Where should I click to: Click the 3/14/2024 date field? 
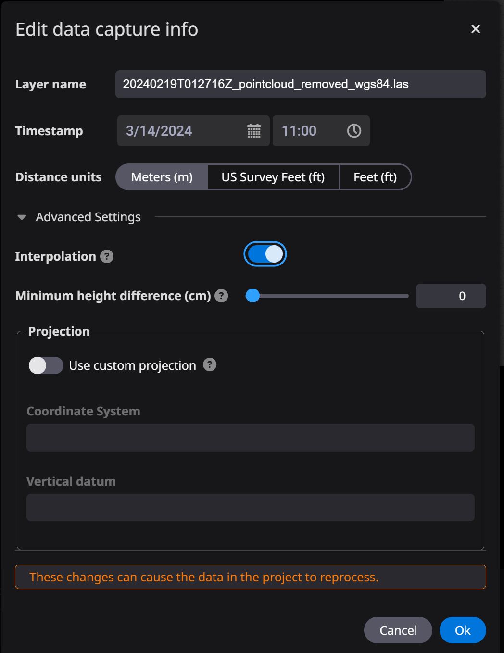click(x=193, y=131)
